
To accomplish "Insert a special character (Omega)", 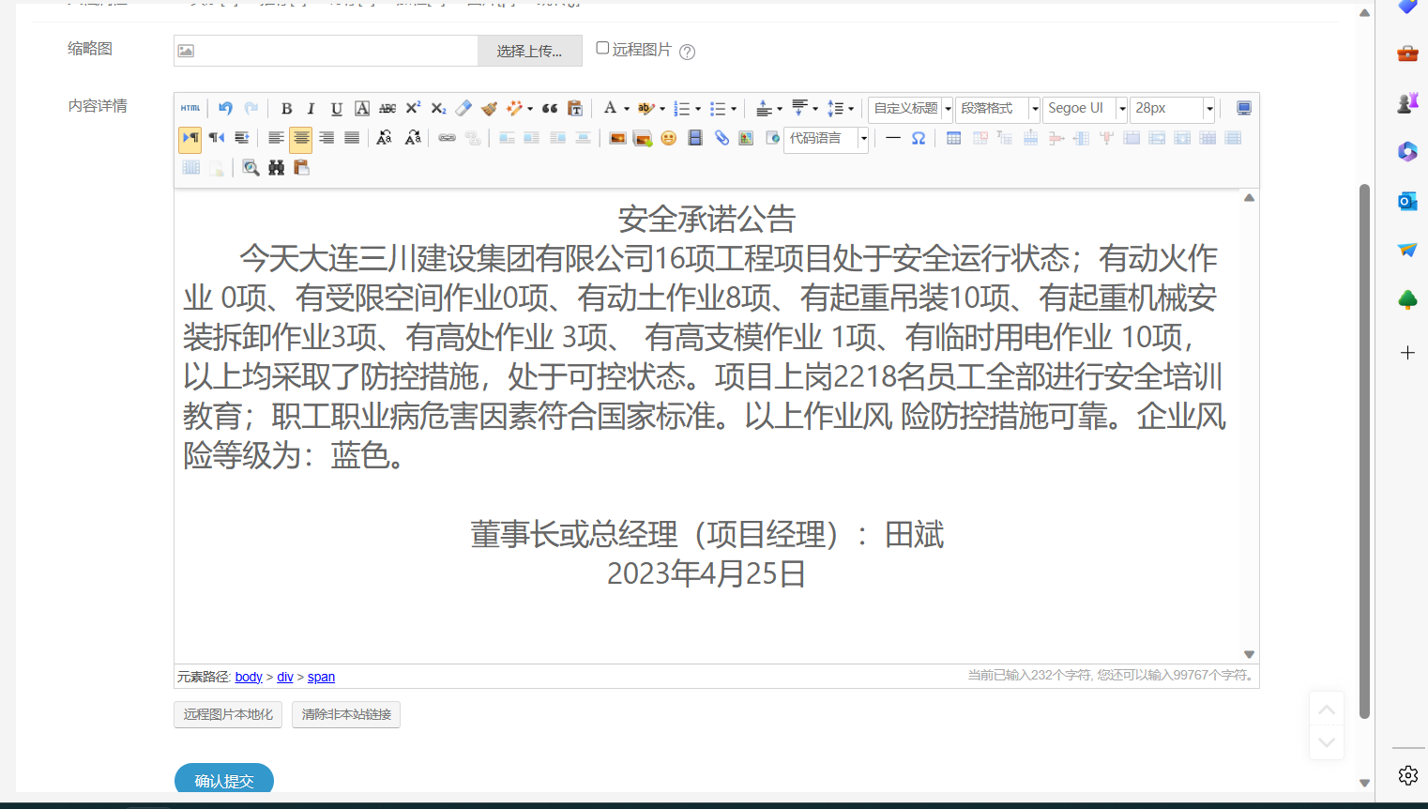I will click(919, 139).
